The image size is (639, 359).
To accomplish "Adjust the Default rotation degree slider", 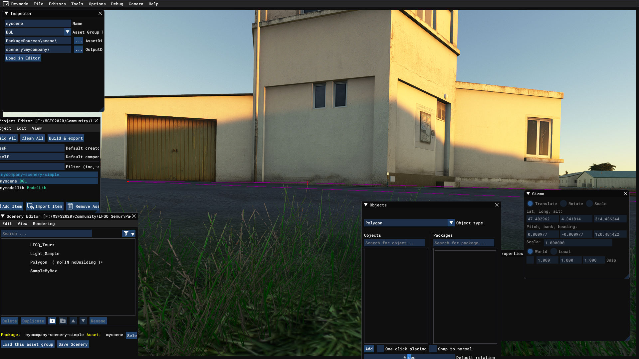I will click(409, 357).
